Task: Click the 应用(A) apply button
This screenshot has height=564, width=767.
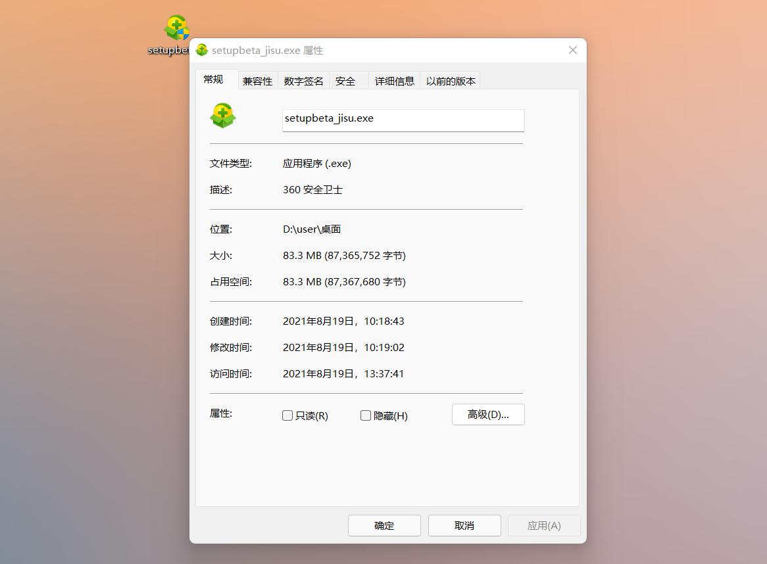Action: tap(544, 525)
